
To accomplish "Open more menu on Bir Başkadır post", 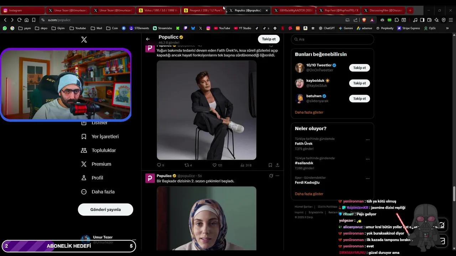I will (278, 176).
